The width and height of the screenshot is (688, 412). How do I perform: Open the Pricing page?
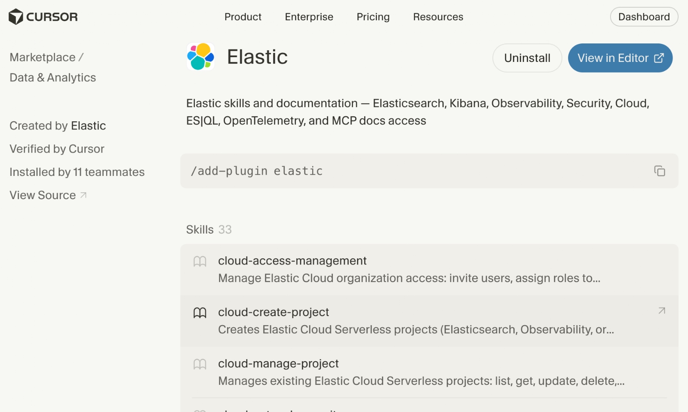pyautogui.click(x=372, y=17)
